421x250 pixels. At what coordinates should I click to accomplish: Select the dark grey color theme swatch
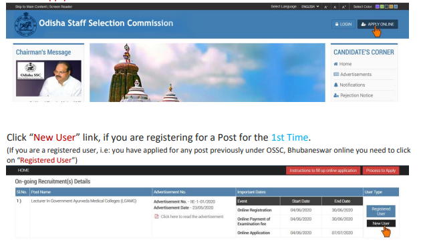pyautogui.click(x=386, y=7)
